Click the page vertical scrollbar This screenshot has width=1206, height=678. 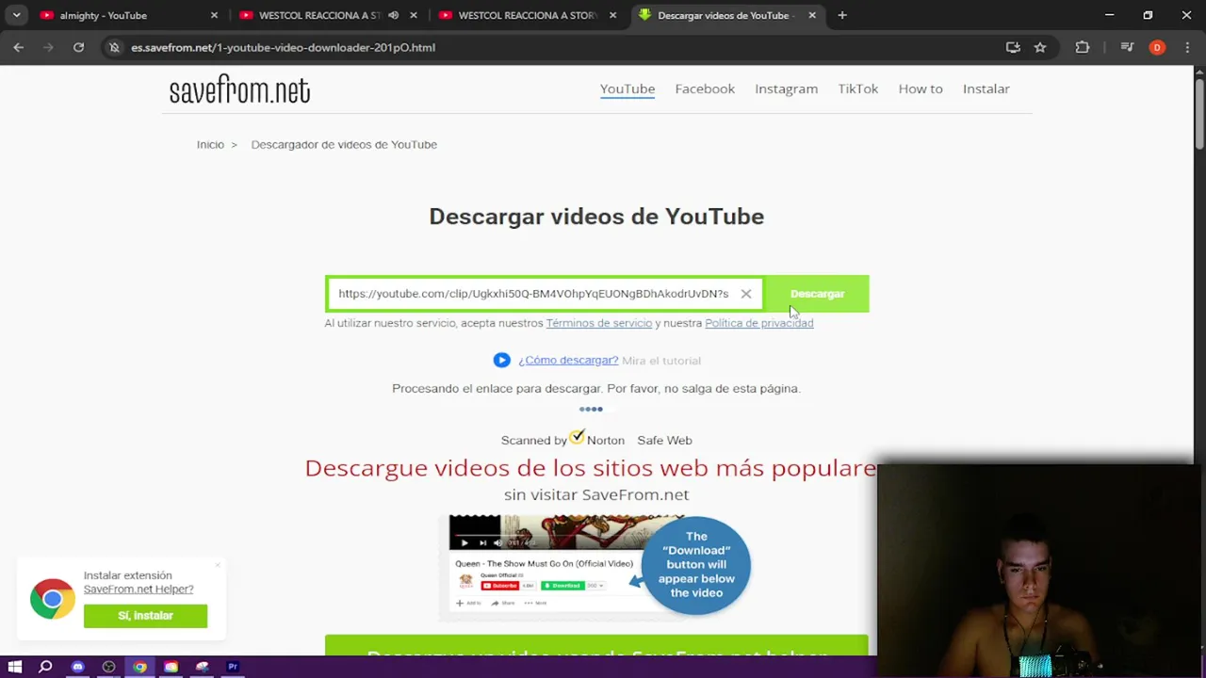tap(1199, 113)
